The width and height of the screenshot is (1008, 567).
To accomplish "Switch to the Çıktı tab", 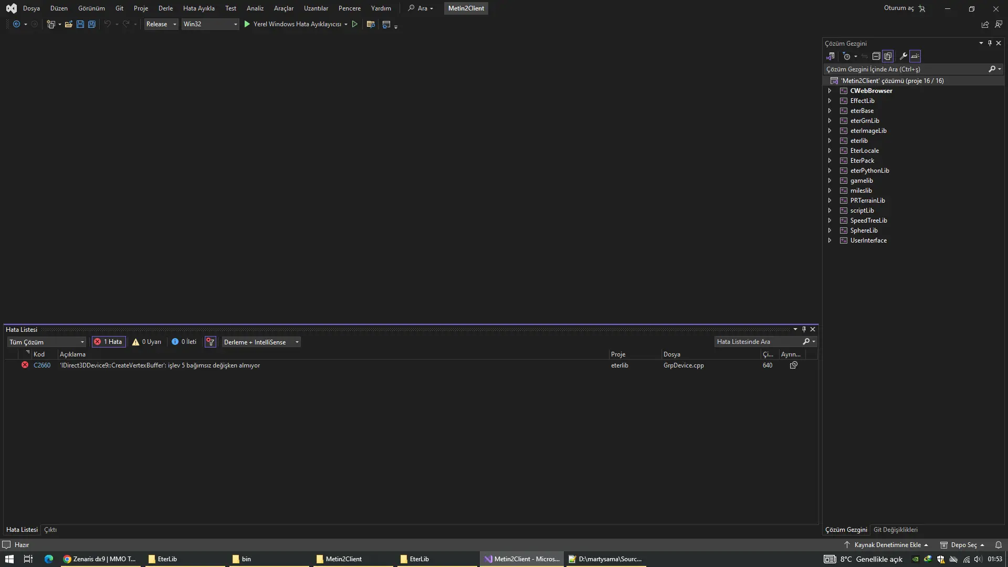I will tap(50, 530).
